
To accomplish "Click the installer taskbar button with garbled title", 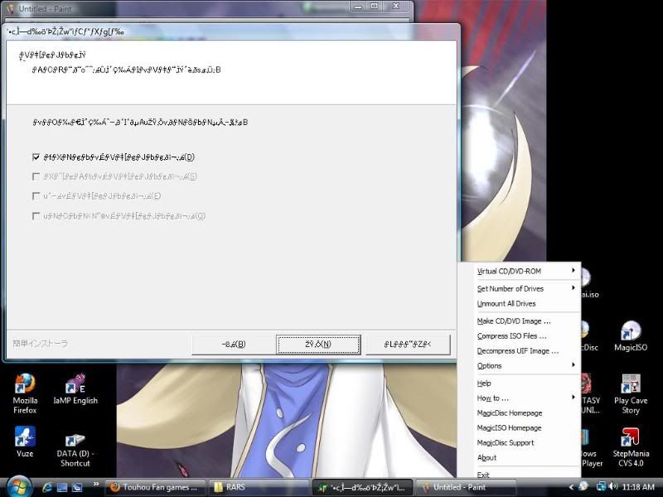I will click(362, 487).
